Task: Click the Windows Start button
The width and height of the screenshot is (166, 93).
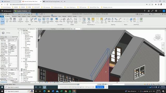Action: pos(2,91)
